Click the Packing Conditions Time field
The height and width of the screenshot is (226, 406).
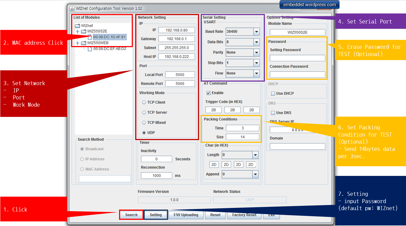pyautogui.click(x=242, y=128)
